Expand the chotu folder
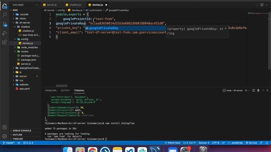Viewport: 271px width, 152px height. (14, 19)
